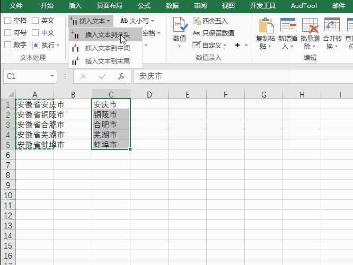Choose 插入文本到开头 menu entry

pyautogui.click(x=105, y=35)
